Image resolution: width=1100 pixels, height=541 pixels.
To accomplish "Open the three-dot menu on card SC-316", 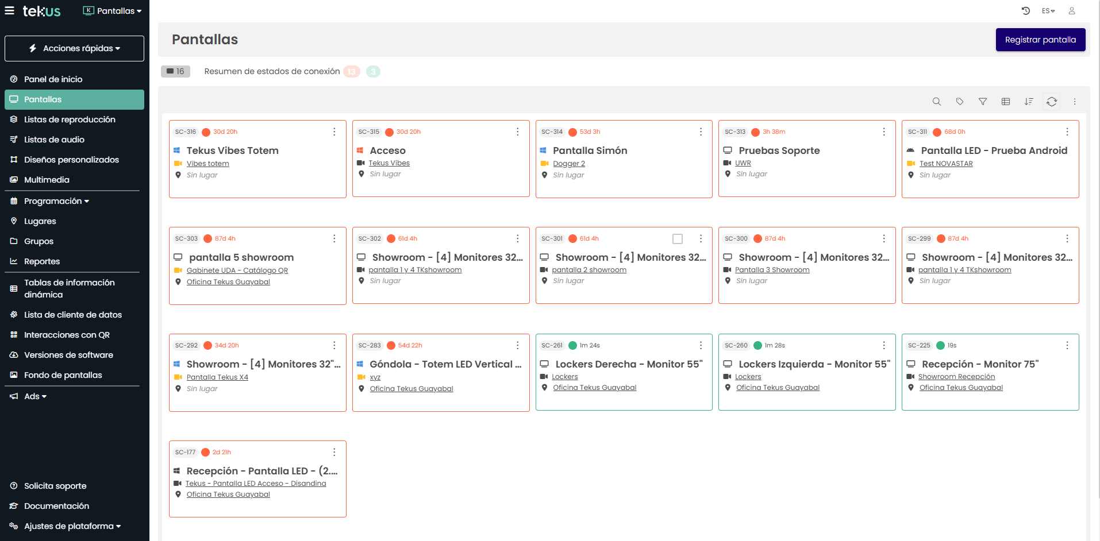I will pyautogui.click(x=334, y=132).
